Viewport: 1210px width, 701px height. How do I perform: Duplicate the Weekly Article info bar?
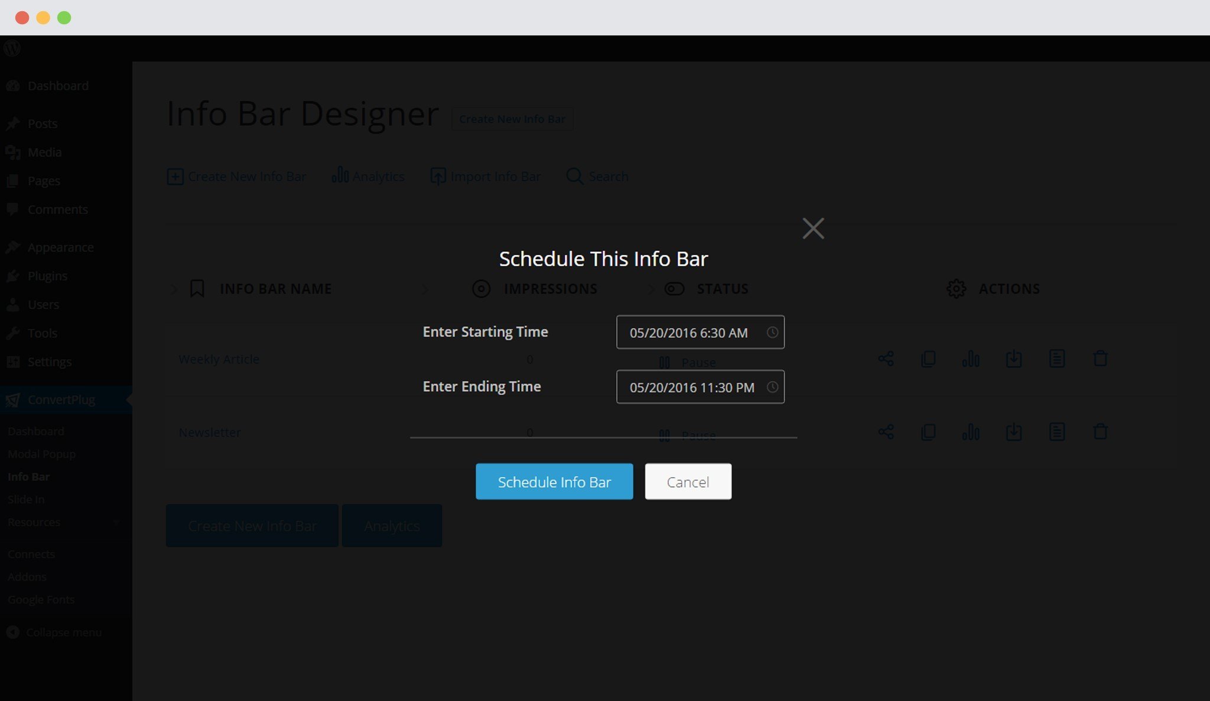[928, 358]
